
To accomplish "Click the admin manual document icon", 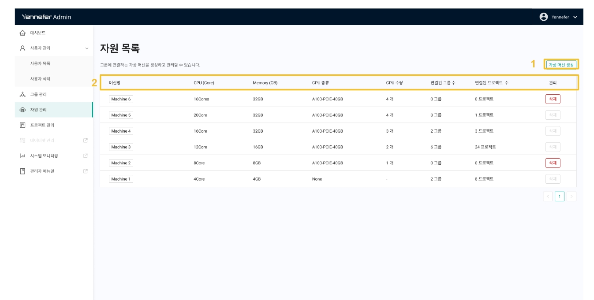I will [x=23, y=171].
